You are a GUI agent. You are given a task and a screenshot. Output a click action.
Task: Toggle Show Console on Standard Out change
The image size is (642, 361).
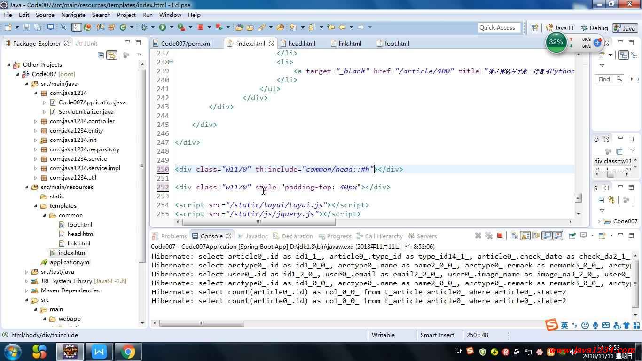(547, 235)
